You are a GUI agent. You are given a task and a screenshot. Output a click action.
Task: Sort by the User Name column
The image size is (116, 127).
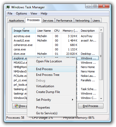coord(44,31)
